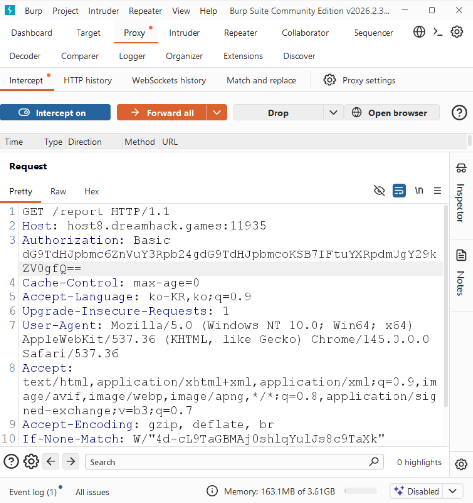Select the Pretty request view
The width and height of the screenshot is (473, 503).
21,191
